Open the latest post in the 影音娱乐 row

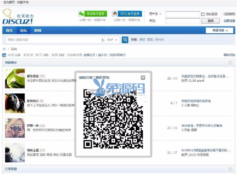[196, 101]
